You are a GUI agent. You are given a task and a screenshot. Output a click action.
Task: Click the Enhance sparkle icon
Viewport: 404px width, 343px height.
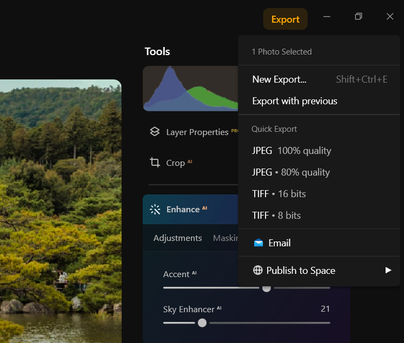point(155,209)
